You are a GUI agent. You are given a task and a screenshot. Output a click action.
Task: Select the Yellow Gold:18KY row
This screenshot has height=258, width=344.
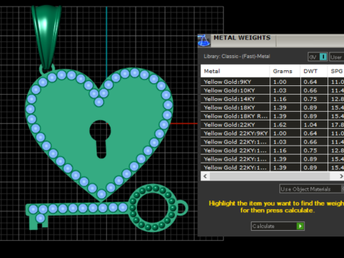pyautogui.click(x=272, y=107)
